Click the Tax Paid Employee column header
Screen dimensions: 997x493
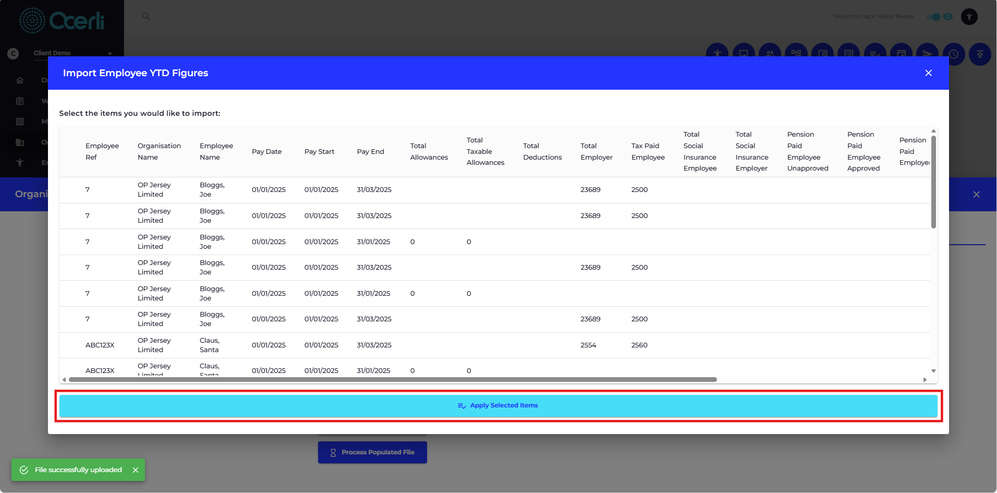coord(648,151)
